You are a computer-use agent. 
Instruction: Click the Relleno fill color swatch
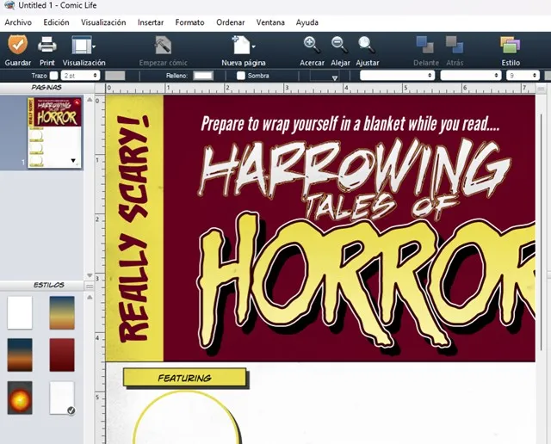(x=203, y=76)
